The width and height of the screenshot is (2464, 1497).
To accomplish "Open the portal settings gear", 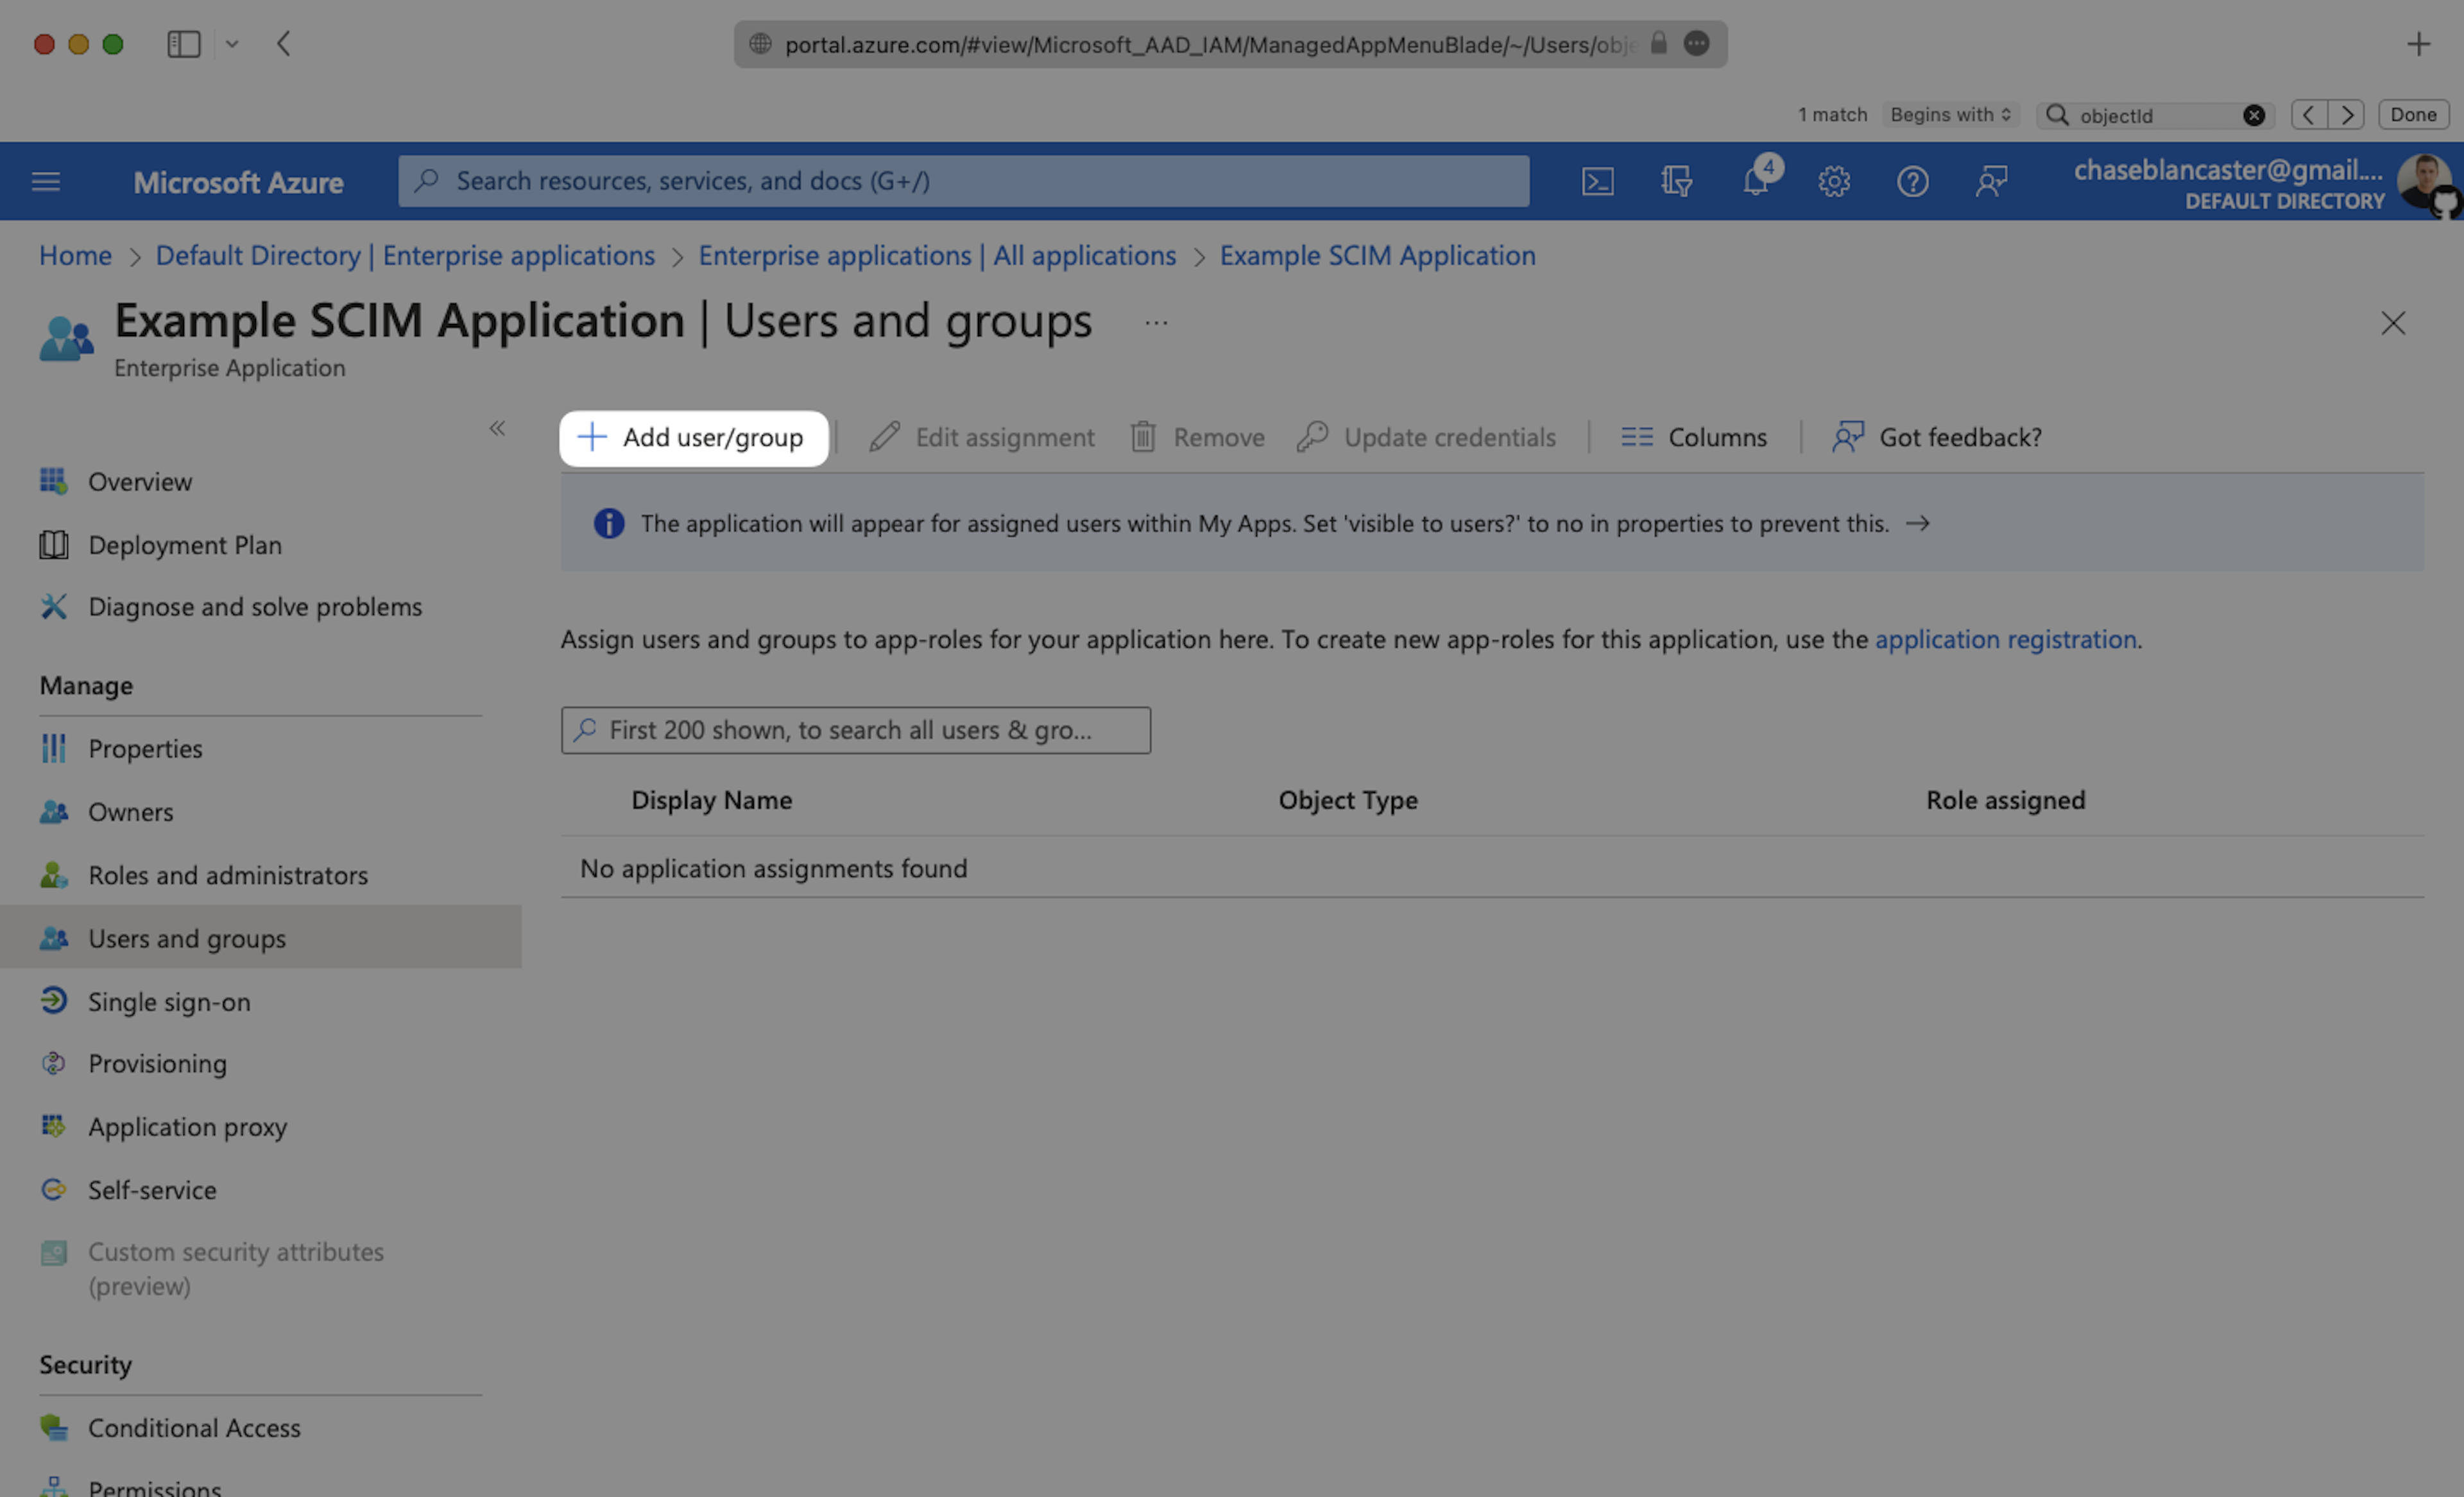I will (x=1834, y=181).
